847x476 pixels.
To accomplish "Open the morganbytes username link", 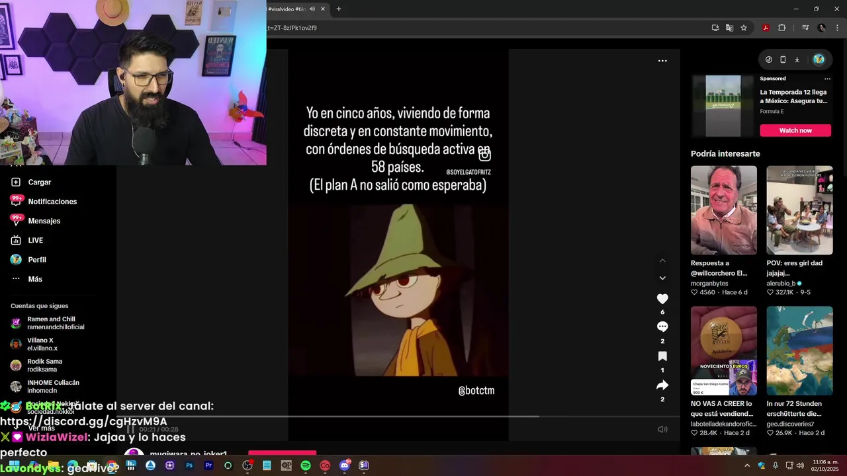I will click(710, 283).
